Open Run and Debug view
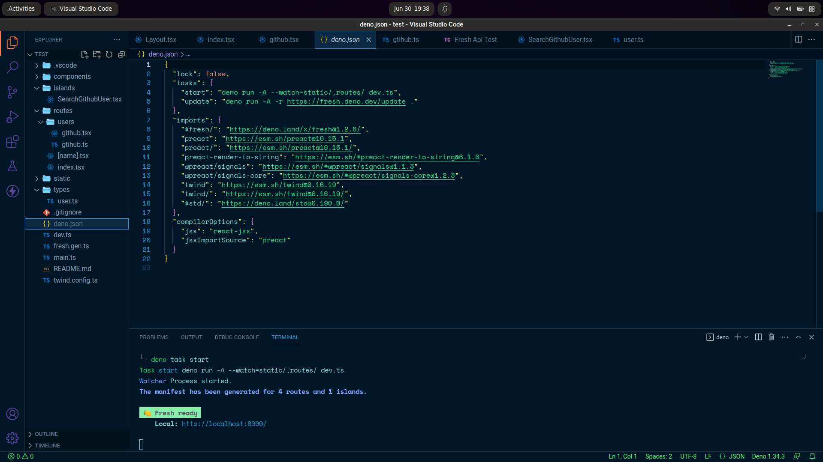Image resolution: width=823 pixels, height=462 pixels. tap(12, 116)
